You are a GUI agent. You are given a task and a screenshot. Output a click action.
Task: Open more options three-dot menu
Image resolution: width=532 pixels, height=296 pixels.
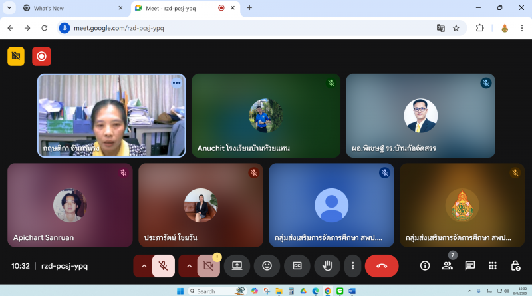point(352,265)
